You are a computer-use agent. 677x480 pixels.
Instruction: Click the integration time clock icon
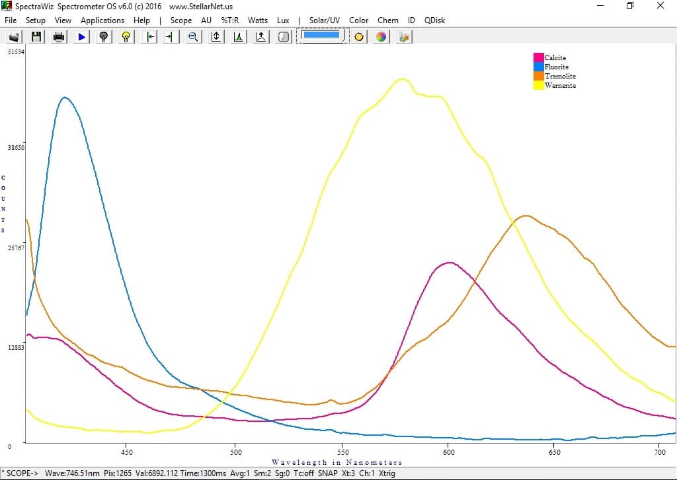282,36
